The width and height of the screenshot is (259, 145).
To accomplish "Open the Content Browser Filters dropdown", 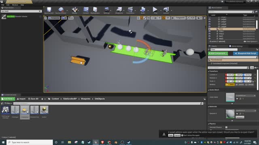I will (8, 104).
